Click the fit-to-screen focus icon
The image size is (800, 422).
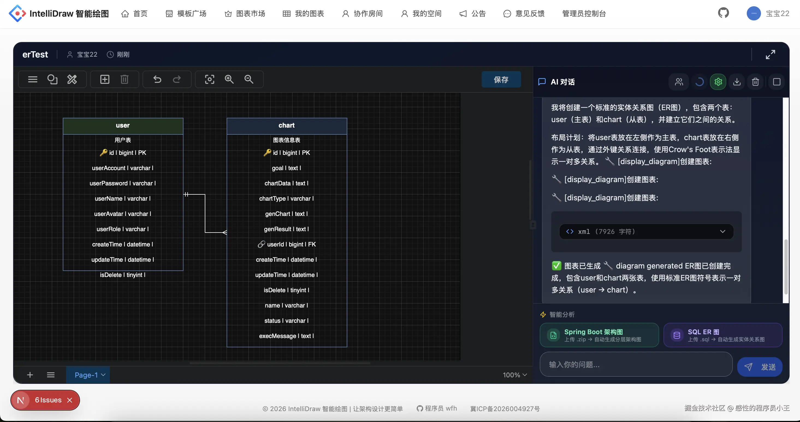pos(210,79)
